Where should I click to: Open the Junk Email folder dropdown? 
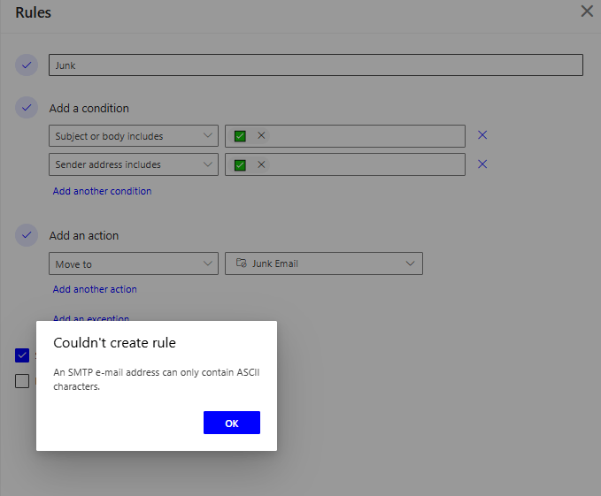click(323, 263)
